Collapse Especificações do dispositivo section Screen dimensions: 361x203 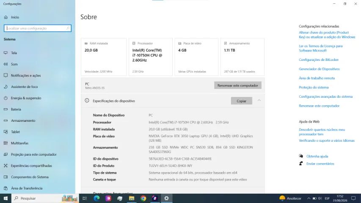259,100
